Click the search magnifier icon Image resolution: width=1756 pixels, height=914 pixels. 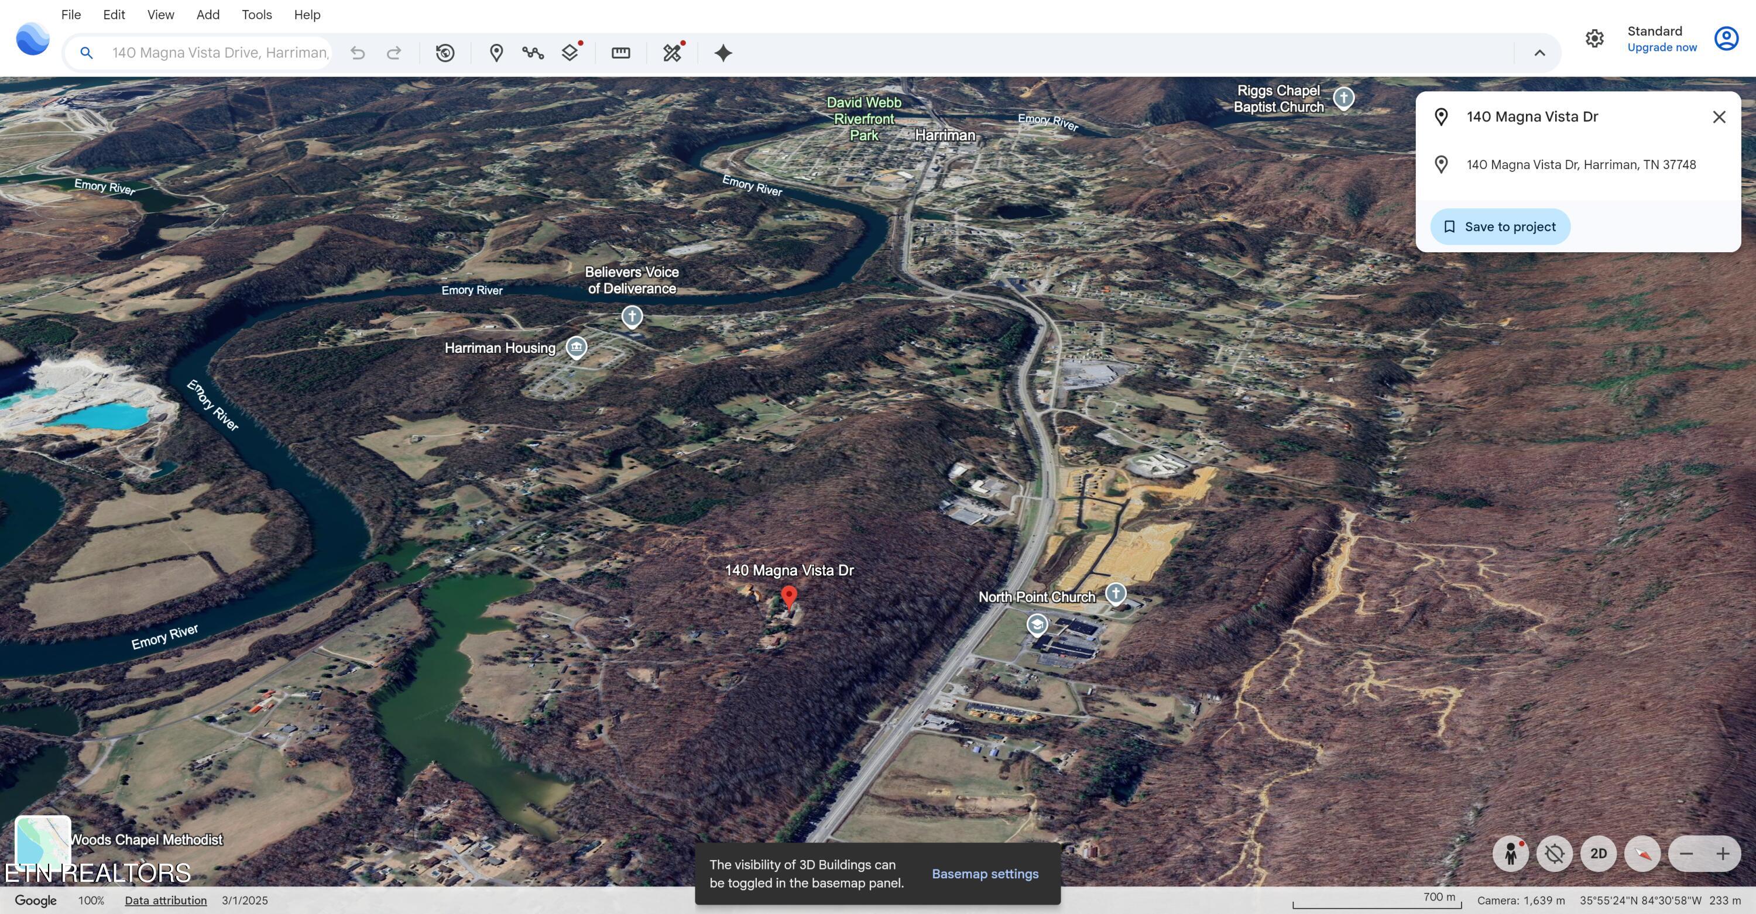[86, 53]
